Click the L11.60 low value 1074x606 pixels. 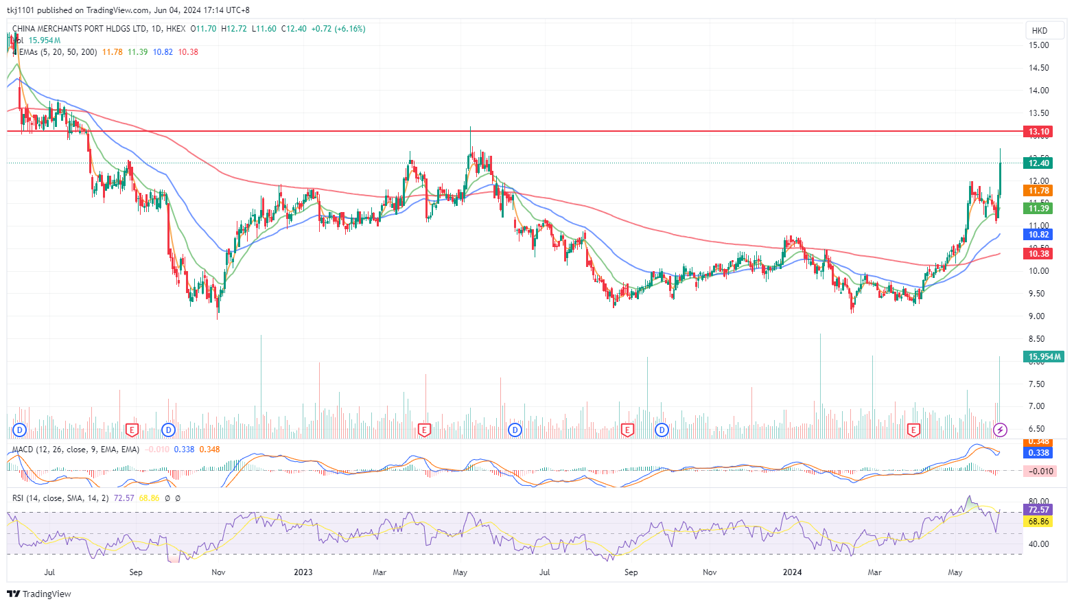pyautogui.click(x=264, y=29)
